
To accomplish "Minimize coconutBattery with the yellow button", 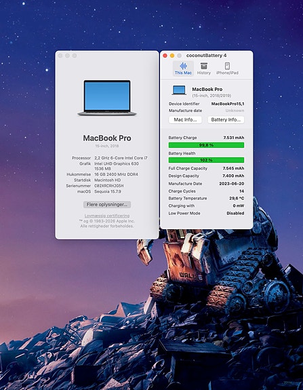I will [x=172, y=56].
